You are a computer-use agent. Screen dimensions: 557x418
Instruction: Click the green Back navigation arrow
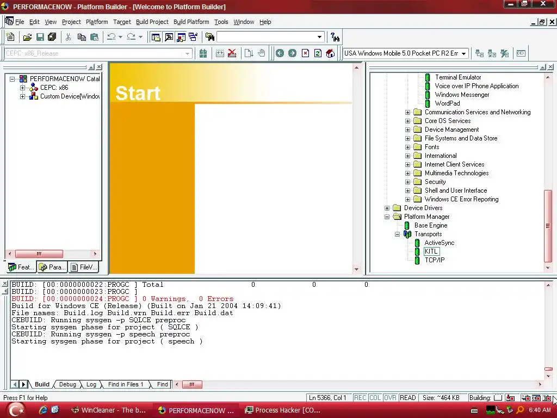(280, 53)
